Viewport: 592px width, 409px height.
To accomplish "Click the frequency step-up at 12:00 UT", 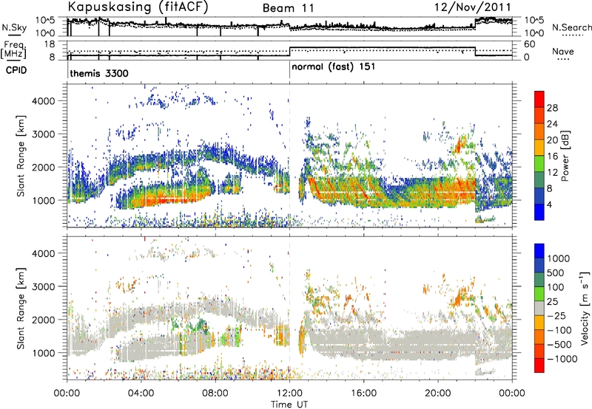I will coord(289,52).
